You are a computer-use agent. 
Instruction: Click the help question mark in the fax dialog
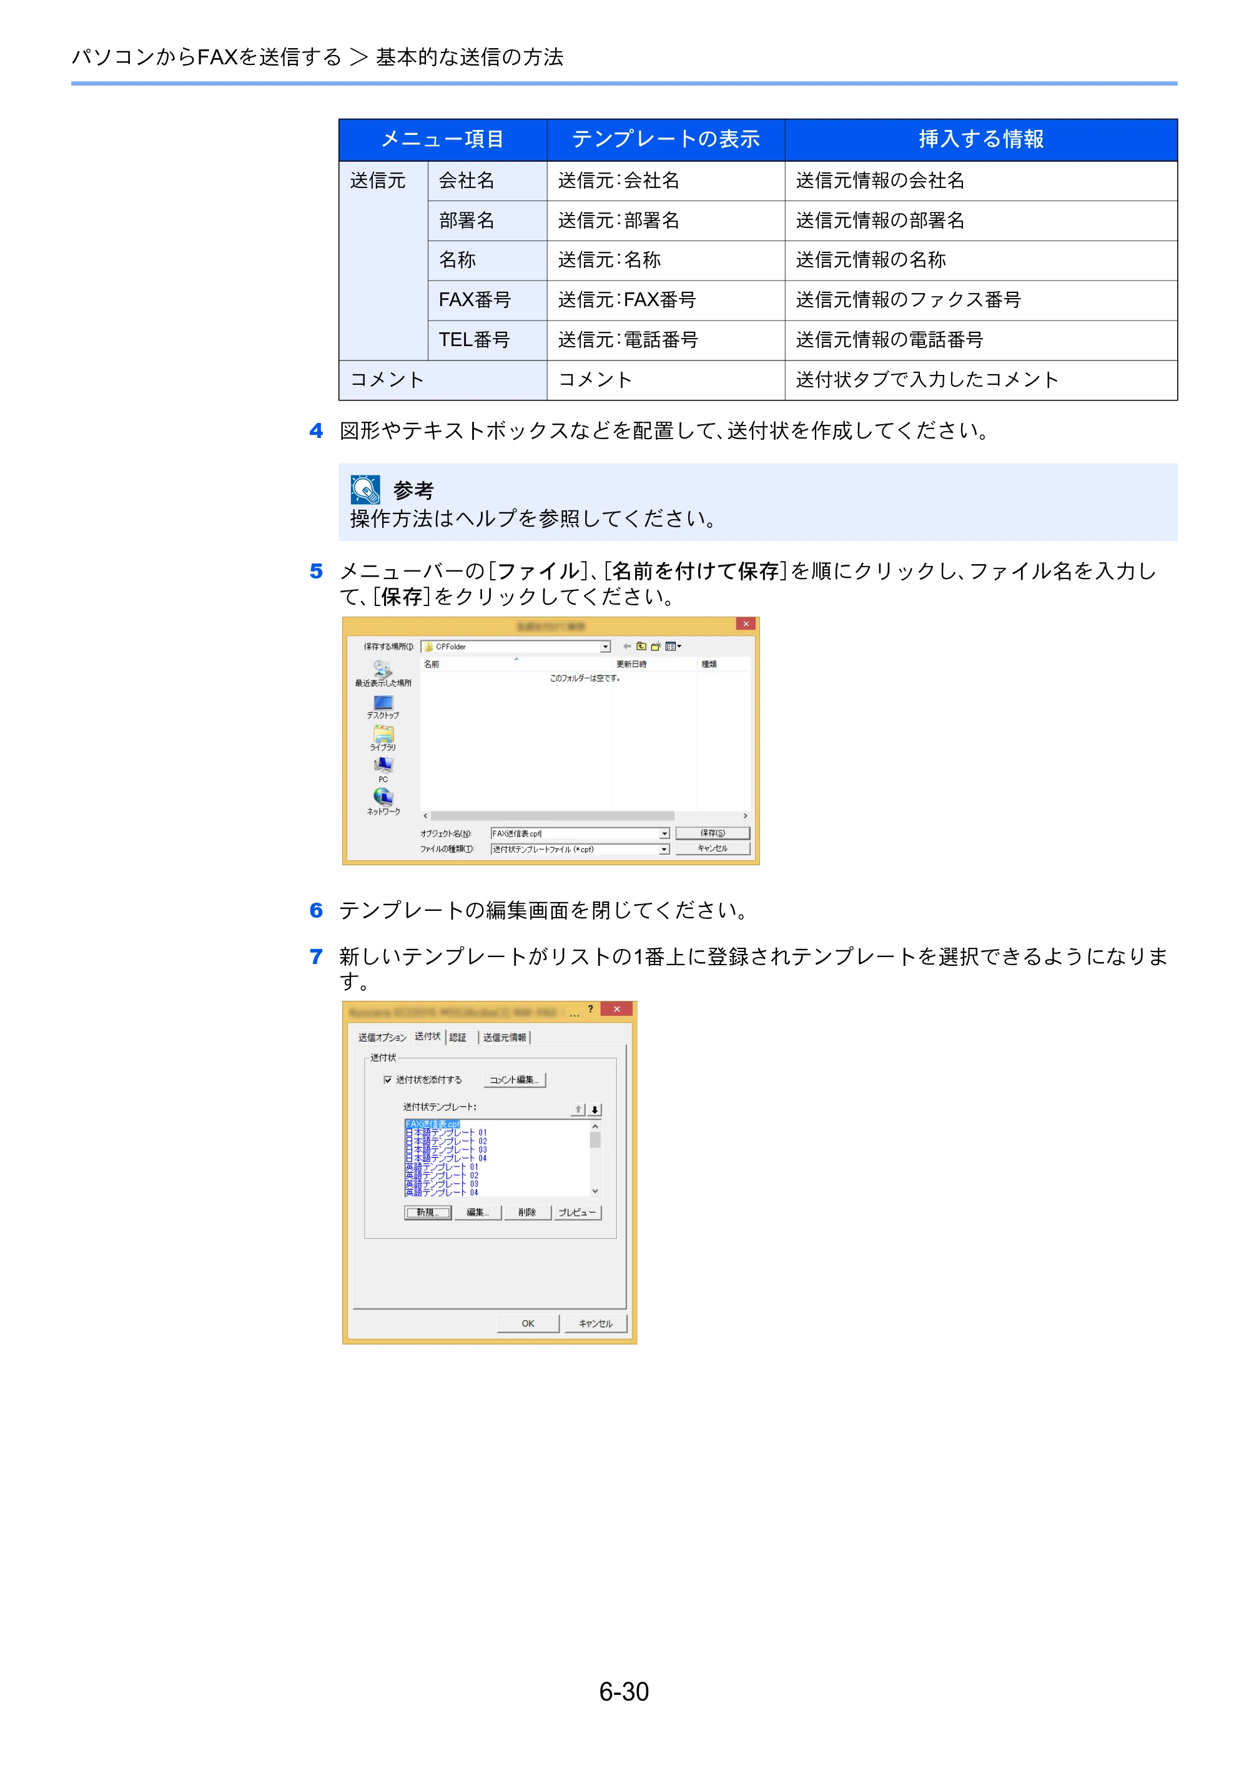590,1009
